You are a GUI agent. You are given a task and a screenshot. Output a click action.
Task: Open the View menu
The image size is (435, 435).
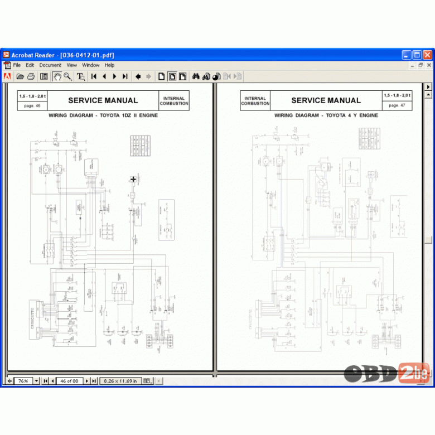pos(71,65)
